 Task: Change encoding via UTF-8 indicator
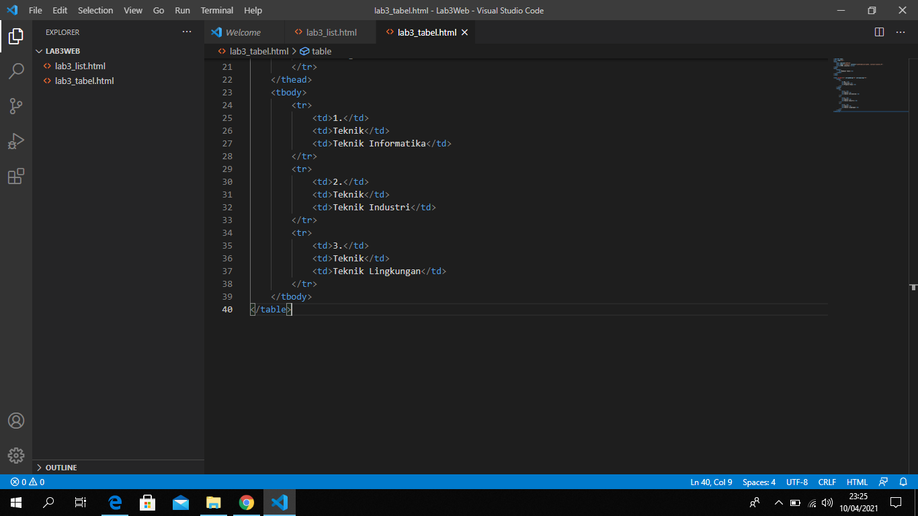[x=797, y=482]
